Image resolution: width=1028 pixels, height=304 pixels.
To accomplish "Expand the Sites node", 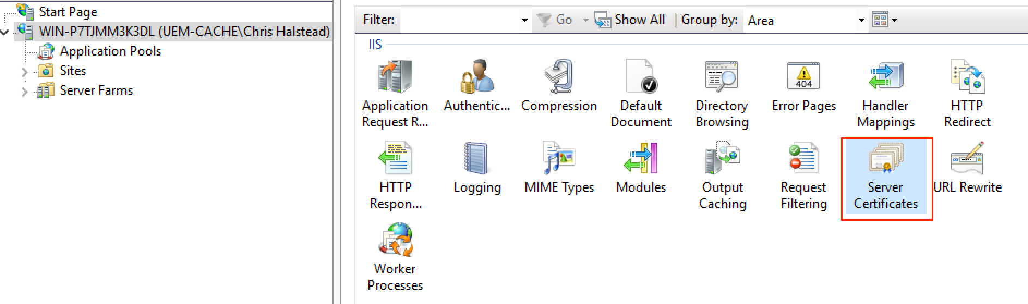I will tap(25, 72).
